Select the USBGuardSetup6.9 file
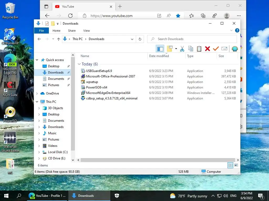This screenshot has width=269, height=201. pos(99,71)
